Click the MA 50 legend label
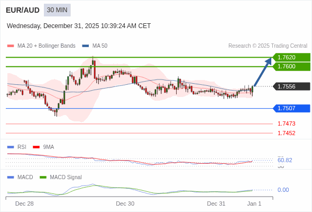312x212 pixels. pos(100,46)
